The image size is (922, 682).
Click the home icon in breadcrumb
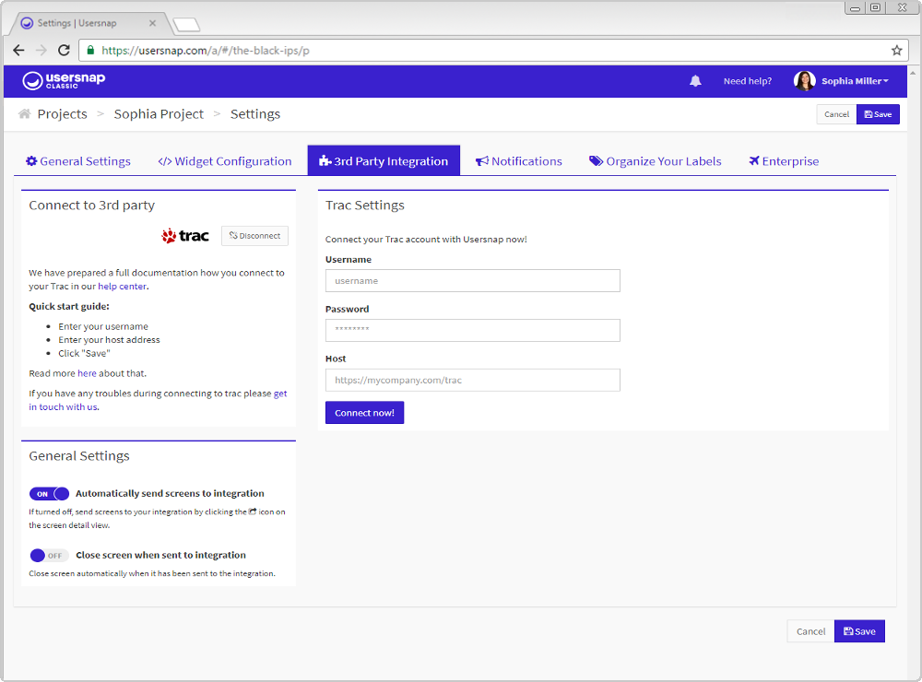click(x=24, y=113)
